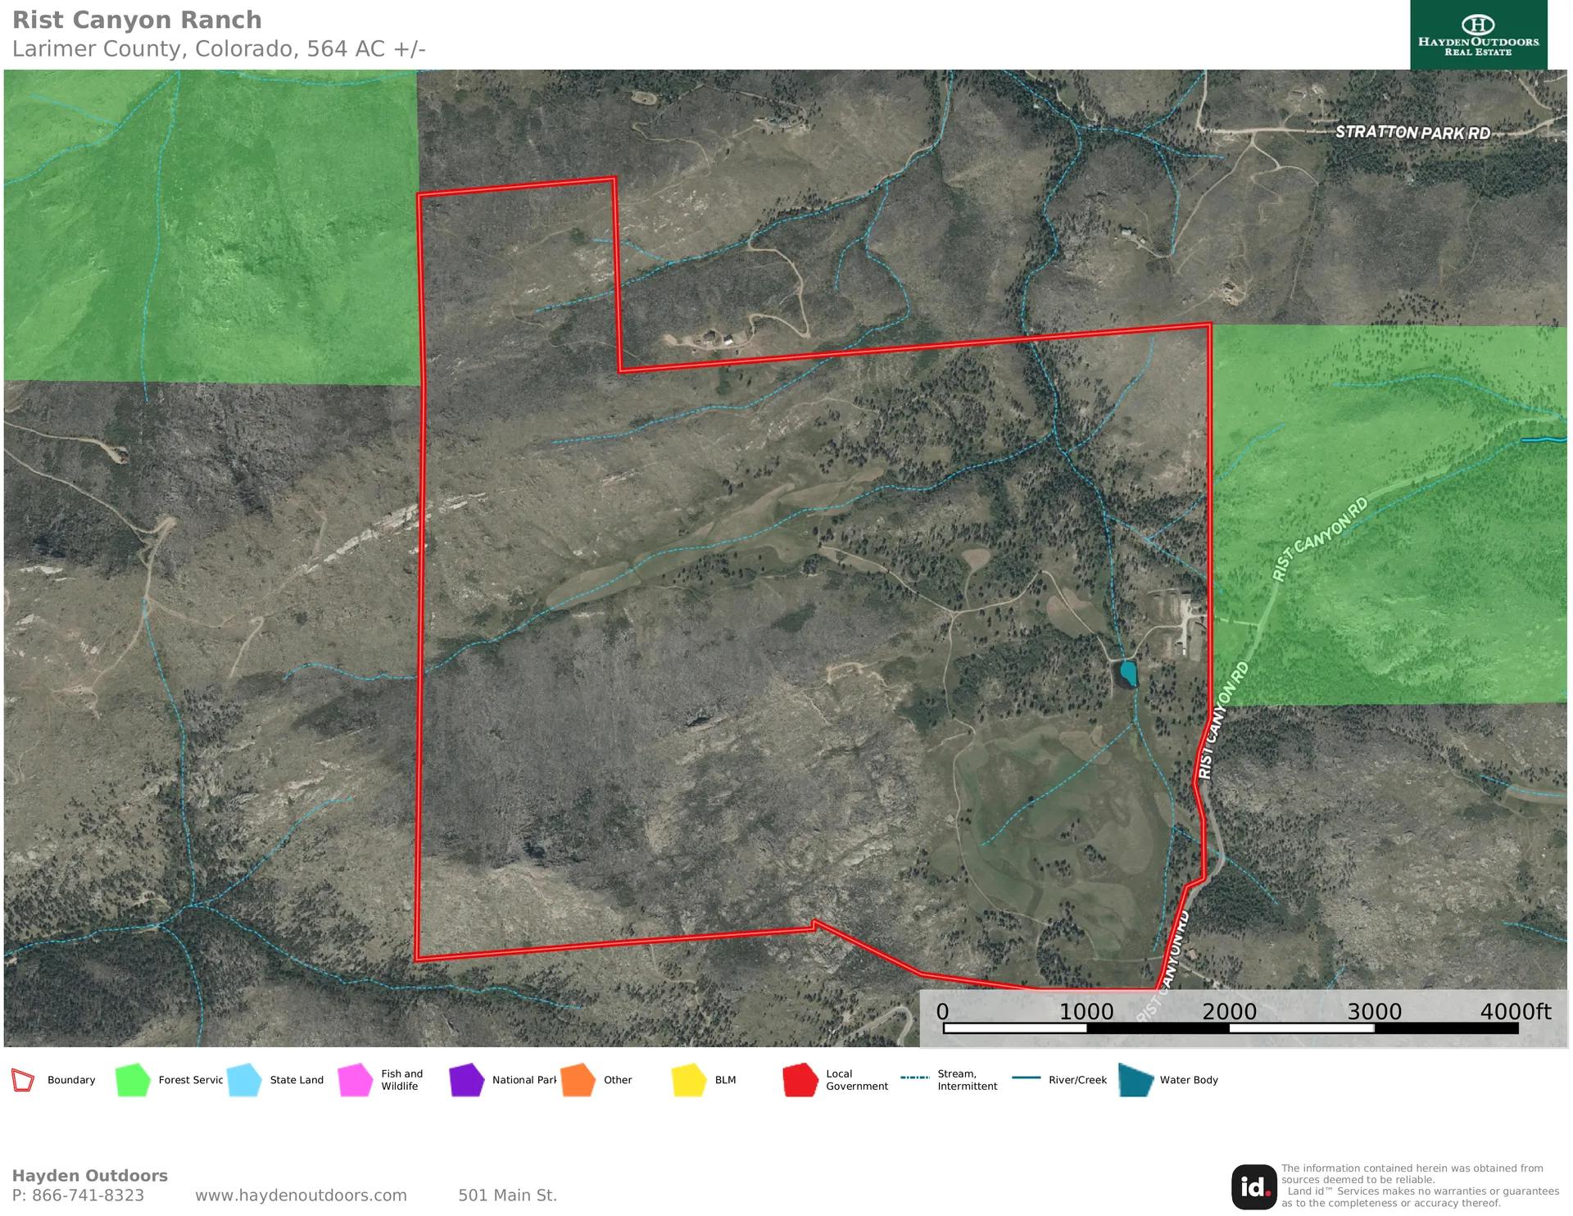Click the River/Creek legend label
Screen dimensions: 1573x1216
[1077, 1080]
